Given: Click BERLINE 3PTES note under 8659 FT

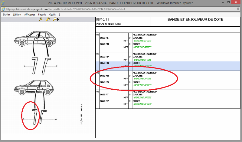Looking at the screenshot, I should point(142,98).
